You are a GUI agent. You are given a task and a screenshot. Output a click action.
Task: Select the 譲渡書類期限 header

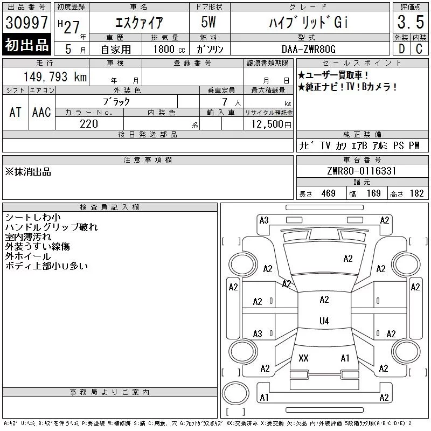pos(268,63)
